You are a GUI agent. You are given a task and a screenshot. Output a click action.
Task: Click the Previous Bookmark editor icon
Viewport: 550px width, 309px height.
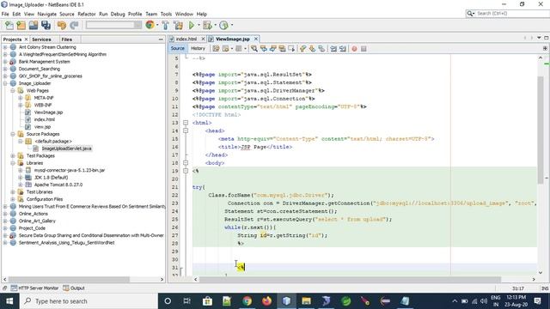click(302, 49)
